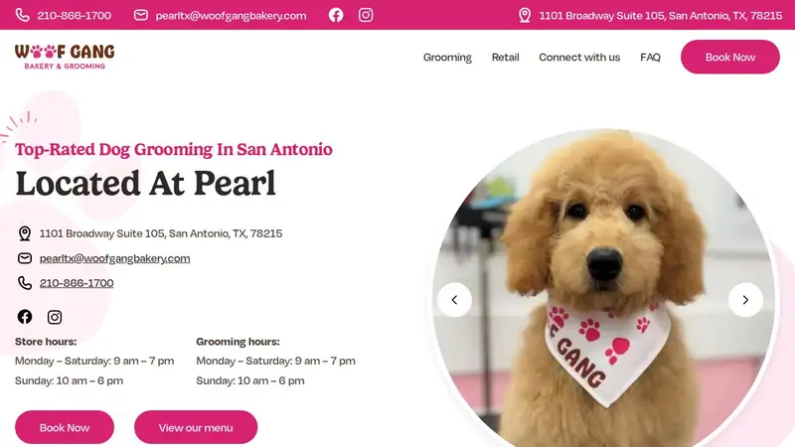Click the envelope icon in the top bar

click(141, 15)
